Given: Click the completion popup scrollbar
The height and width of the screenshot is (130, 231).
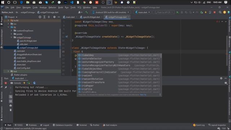Looking at the screenshot, I should point(161,56).
